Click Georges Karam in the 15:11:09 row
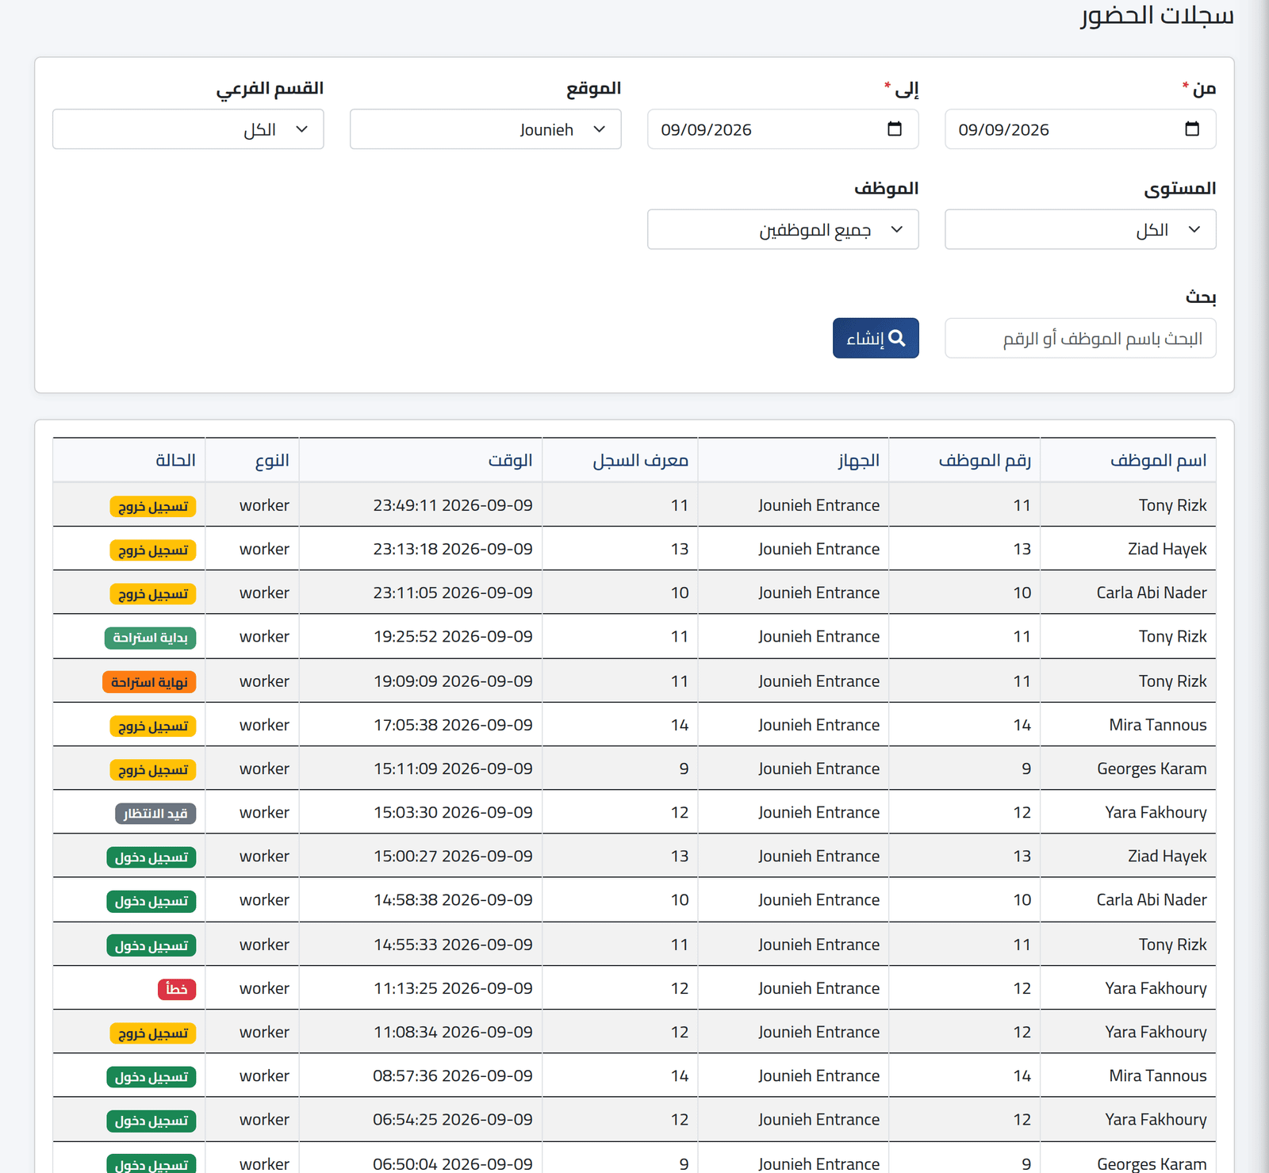 [1152, 769]
